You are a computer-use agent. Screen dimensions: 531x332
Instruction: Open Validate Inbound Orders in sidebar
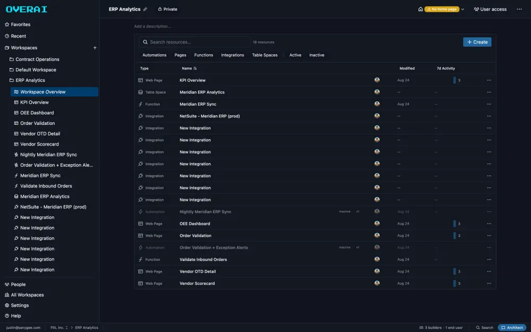point(43,186)
